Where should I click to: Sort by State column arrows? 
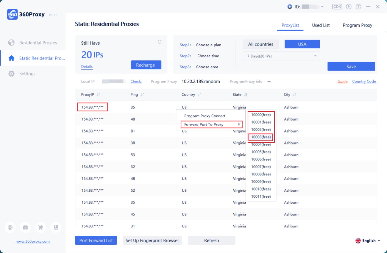pyautogui.click(x=246, y=95)
